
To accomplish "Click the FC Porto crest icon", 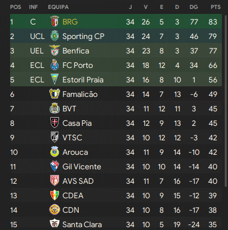I will point(55,65).
